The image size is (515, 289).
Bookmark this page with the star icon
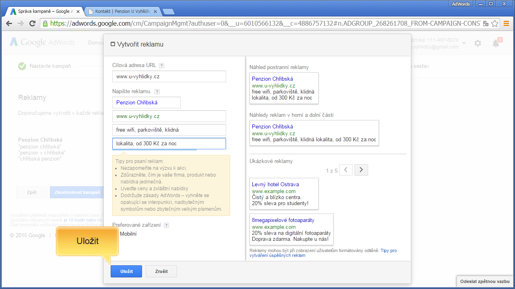pos(494,23)
